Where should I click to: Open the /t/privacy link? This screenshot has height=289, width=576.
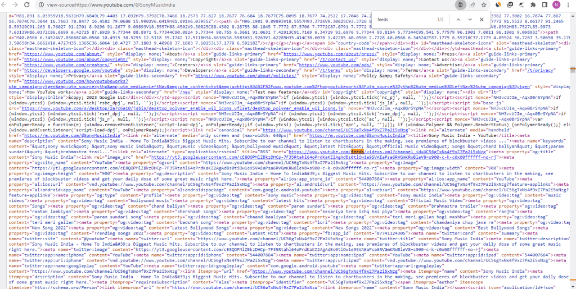pos(540,70)
